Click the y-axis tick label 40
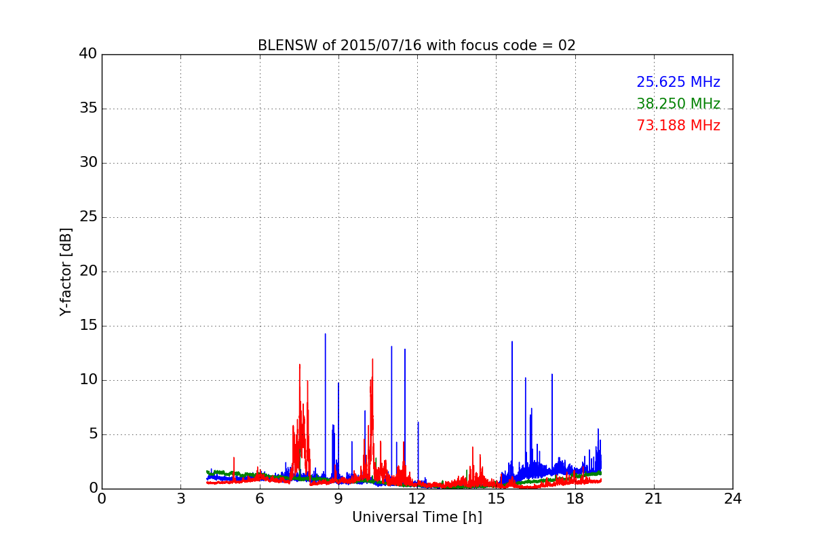Viewport: 814px width, 543px height. click(88, 54)
